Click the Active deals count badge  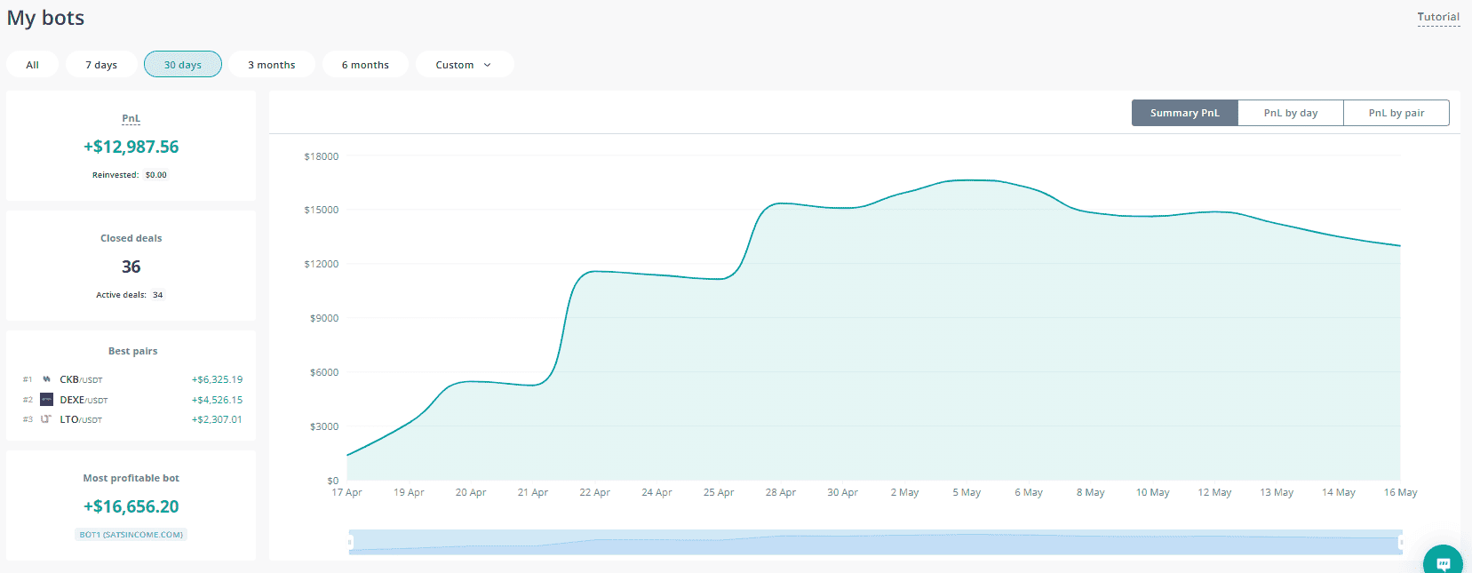157,295
